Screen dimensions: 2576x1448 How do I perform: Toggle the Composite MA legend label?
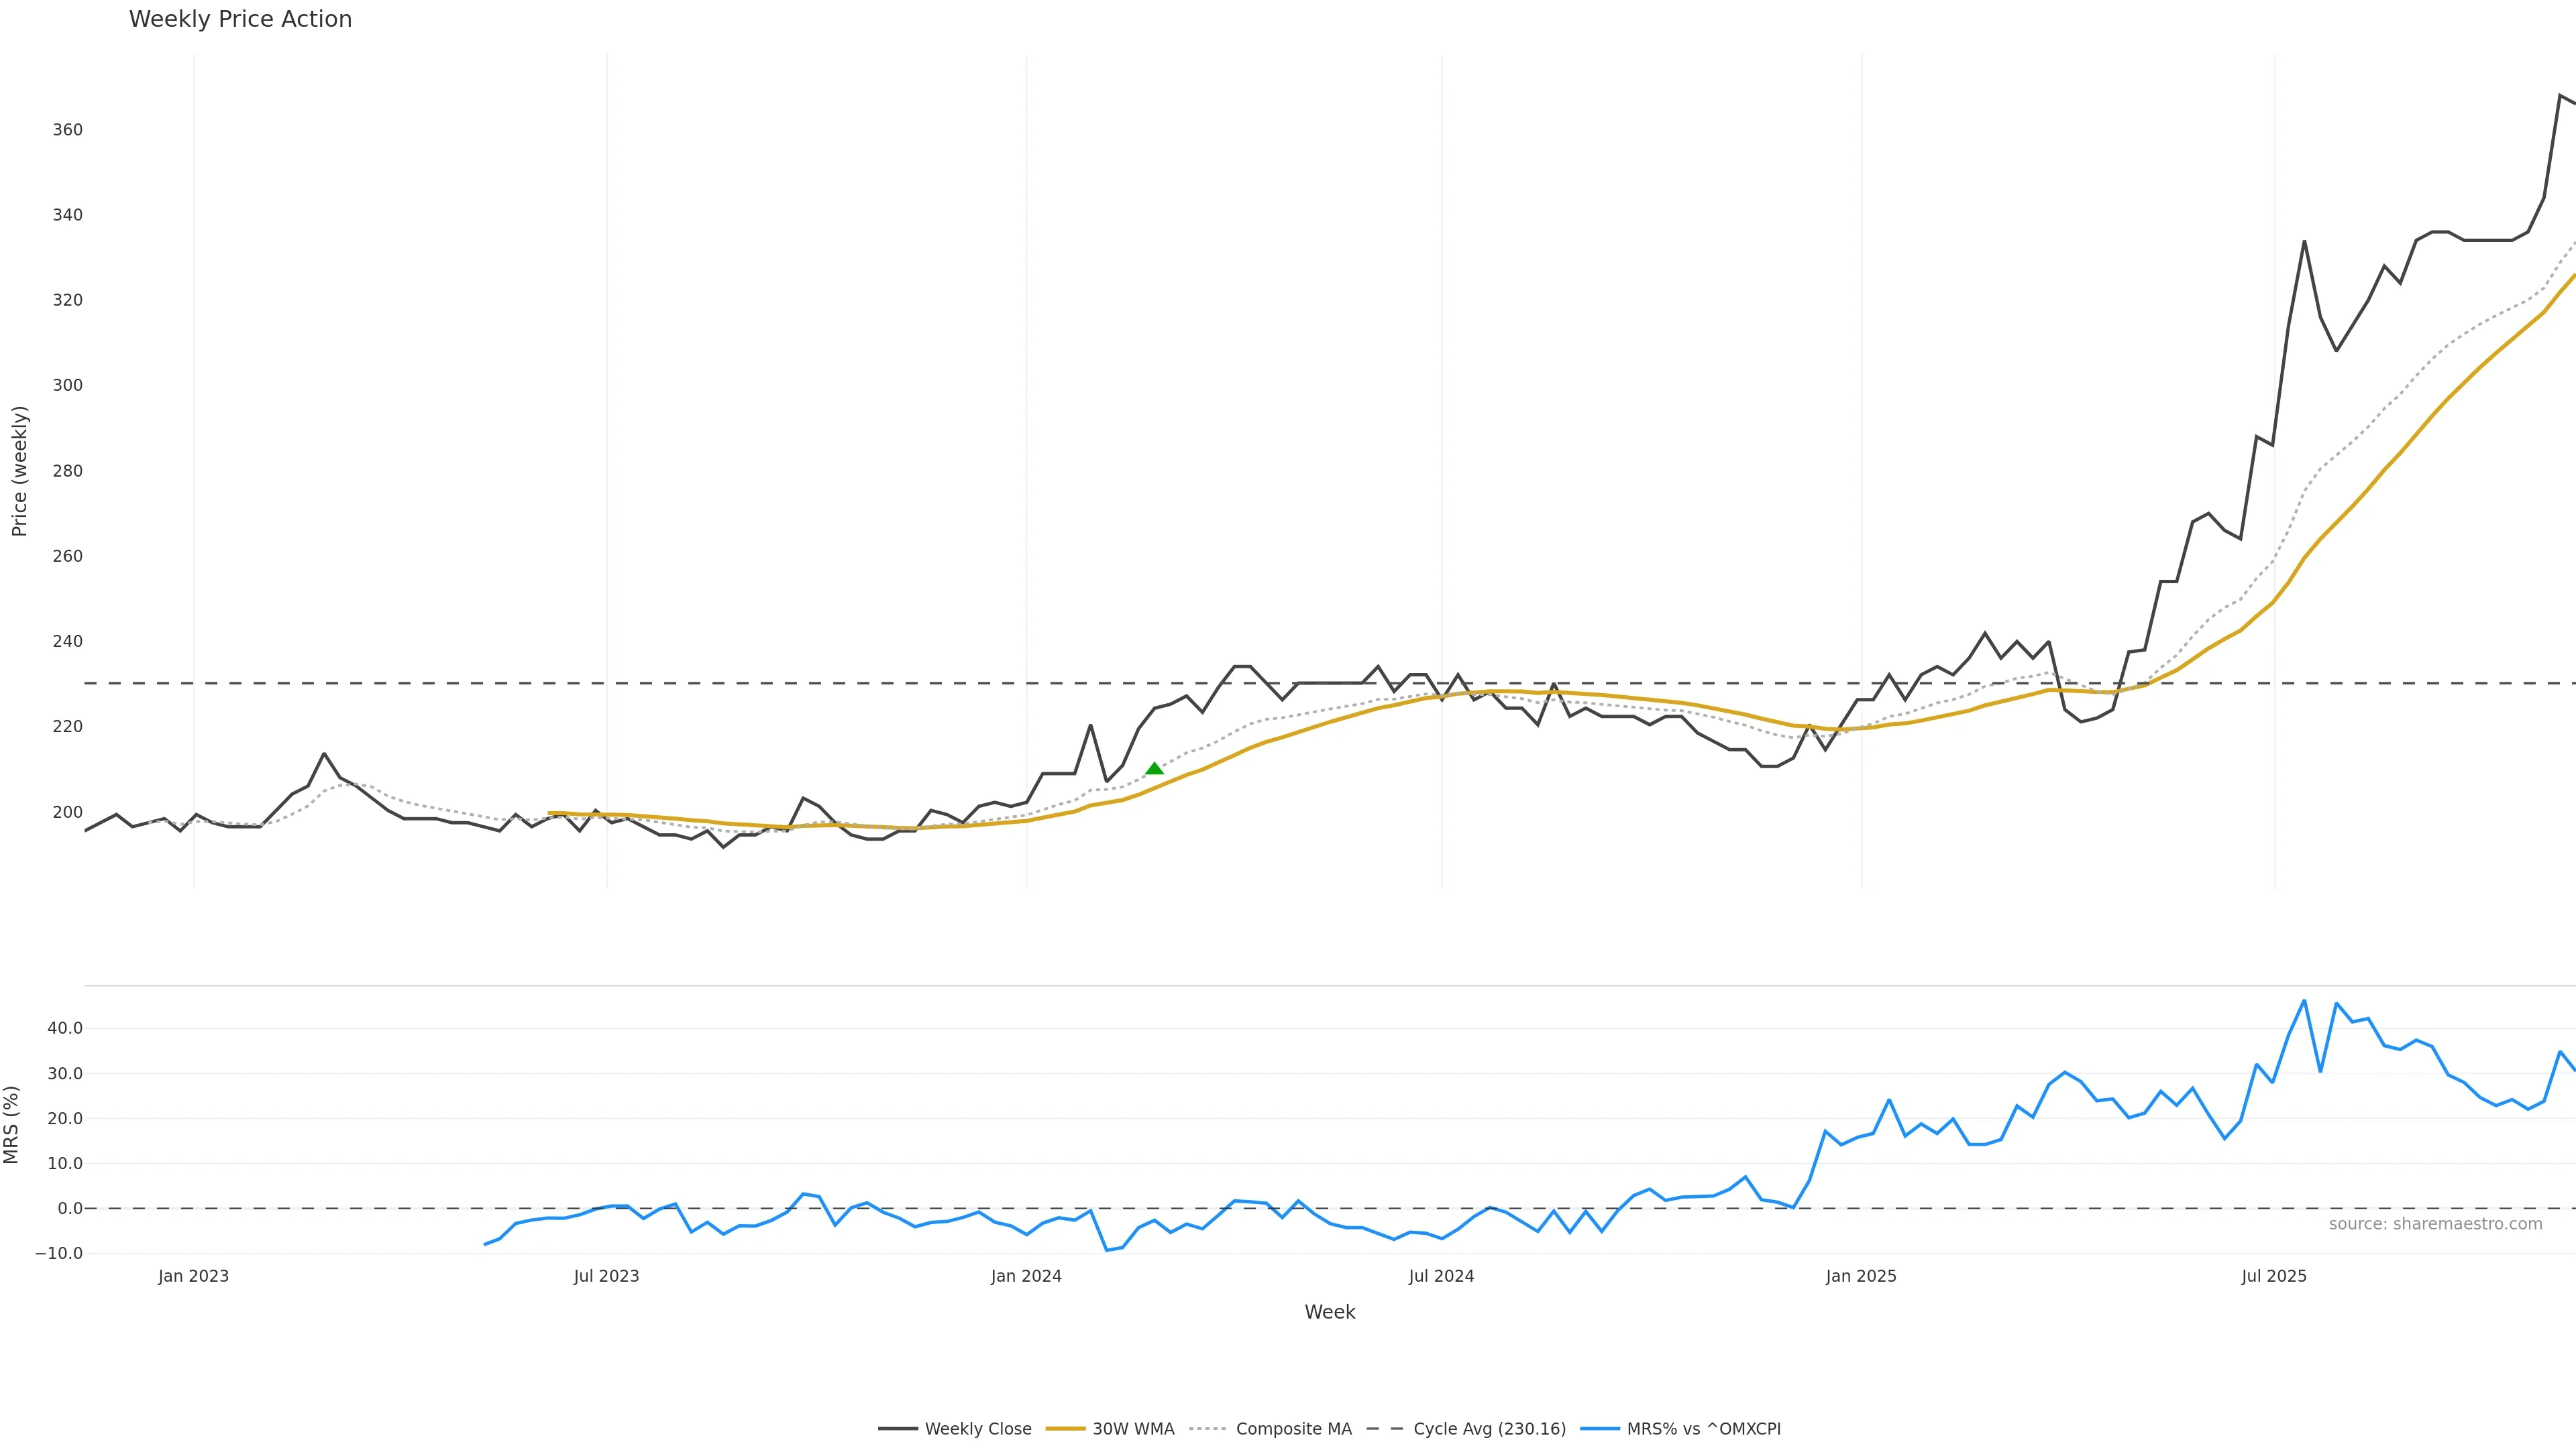click(1293, 1429)
